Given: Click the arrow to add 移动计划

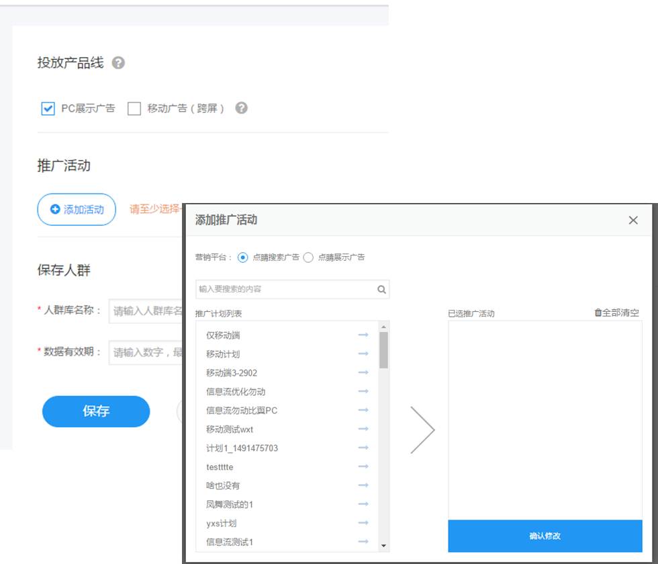Looking at the screenshot, I should tap(363, 353).
